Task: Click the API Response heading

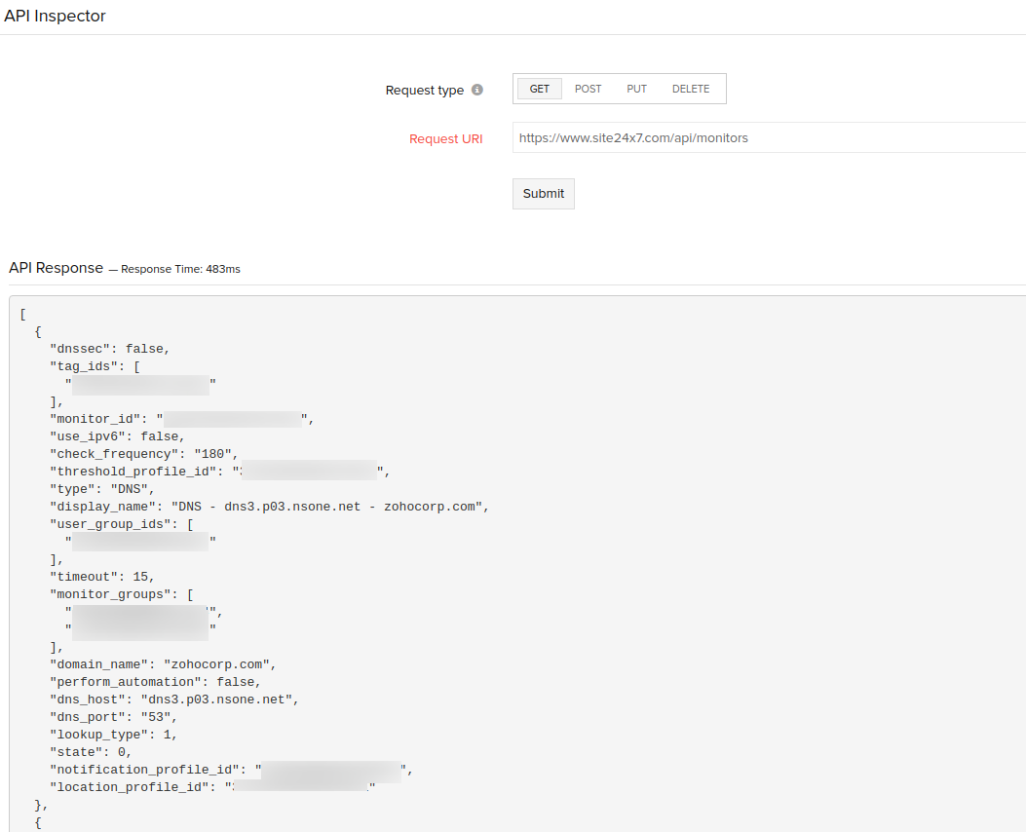Action: (x=56, y=268)
